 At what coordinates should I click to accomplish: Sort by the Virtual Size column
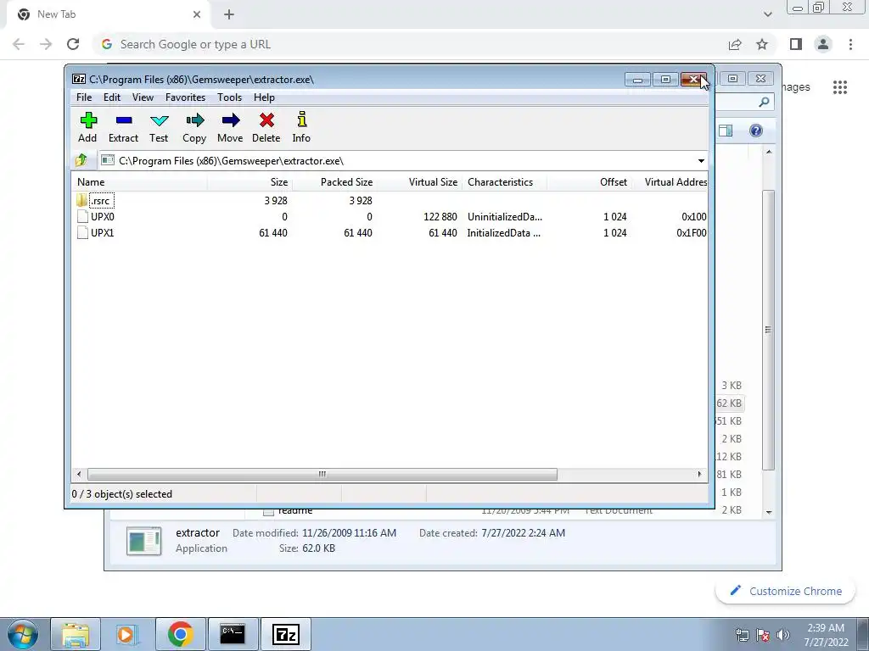(x=419, y=182)
